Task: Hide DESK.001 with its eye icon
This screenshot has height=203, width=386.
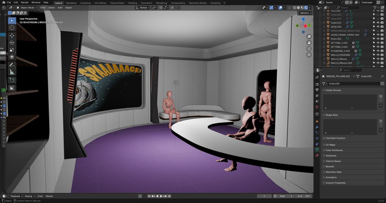Action: [378, 27]
